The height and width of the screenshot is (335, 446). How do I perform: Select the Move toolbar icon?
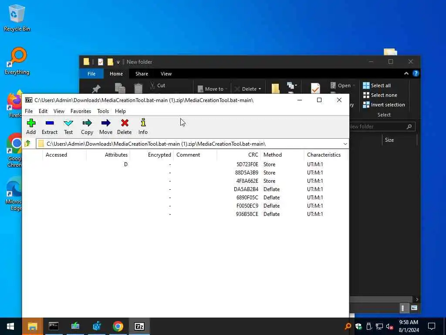pyautogui.click(x=106, y=127)
